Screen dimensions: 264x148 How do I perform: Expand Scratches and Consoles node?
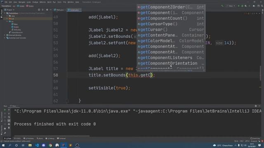(x=5, y=38)
